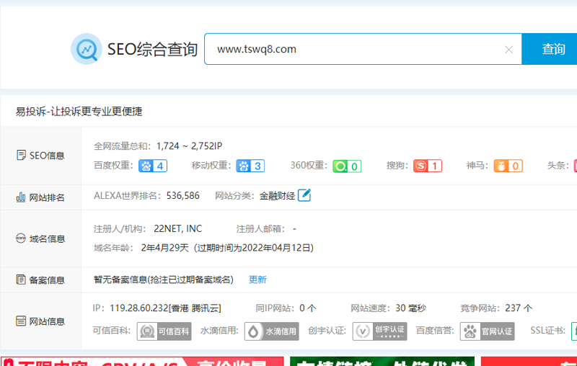Click the 查询 search button
577x366 pixels.
pos(550,49)
